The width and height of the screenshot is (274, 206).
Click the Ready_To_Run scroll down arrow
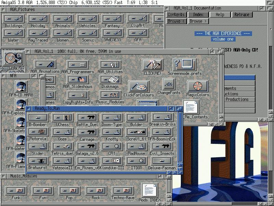click(180, 169)
